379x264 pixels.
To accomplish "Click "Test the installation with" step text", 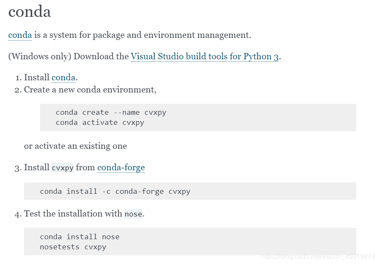I will click(x=73, y=214).
